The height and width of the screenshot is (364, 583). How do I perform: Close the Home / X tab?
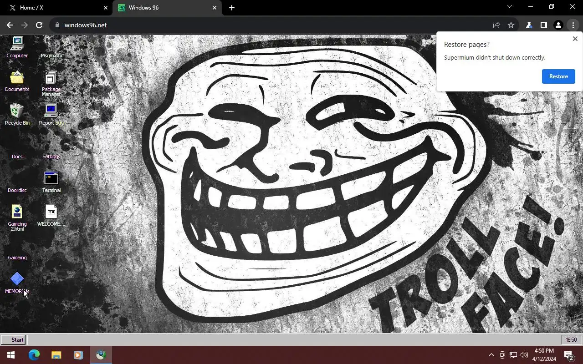(106, 8)
